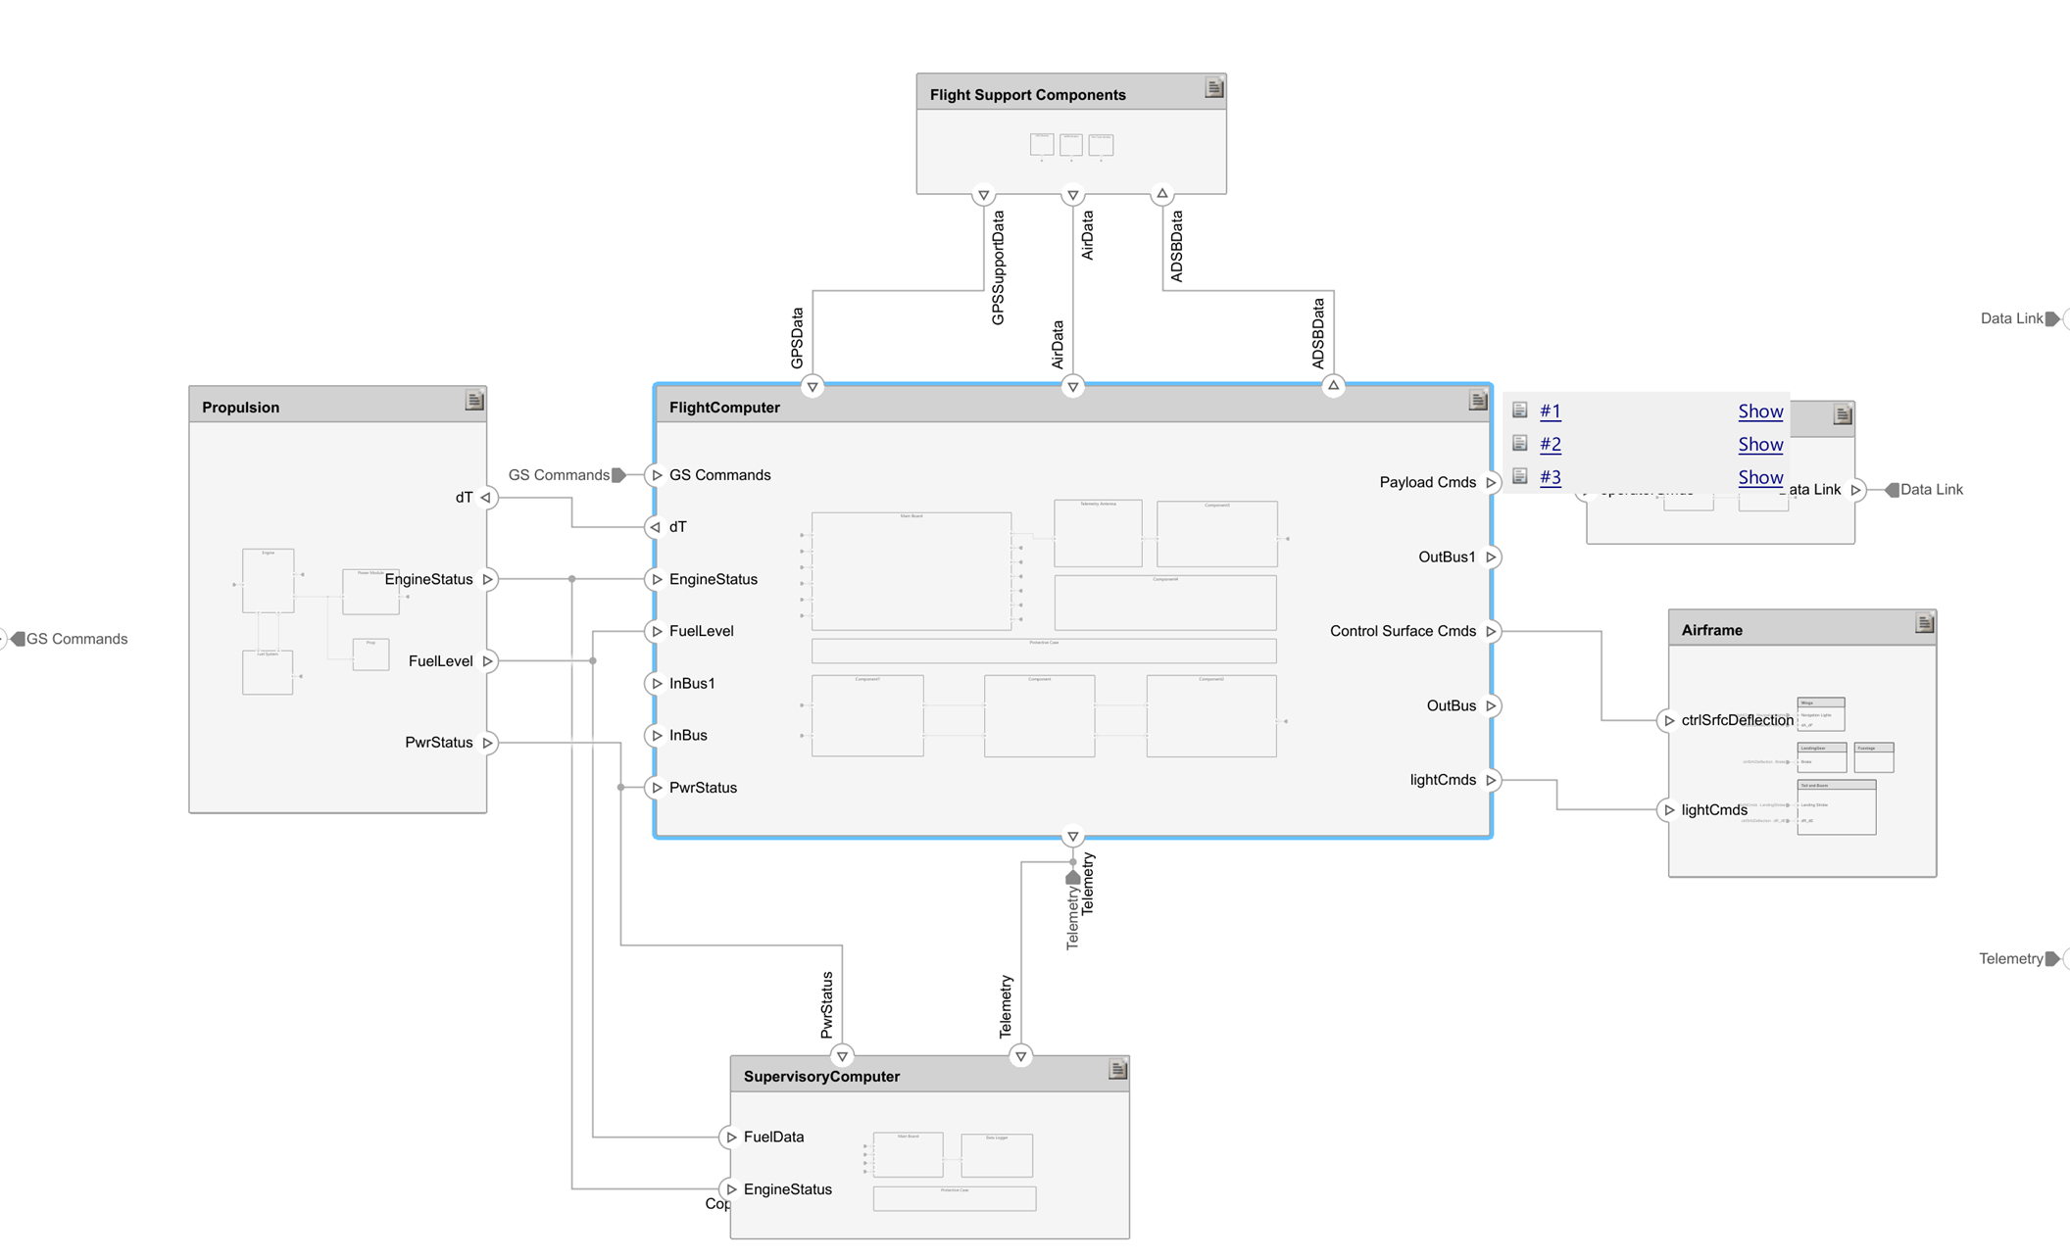Click the document icon beside requirement #1

pyautogui.click(x=1520, y=410)
